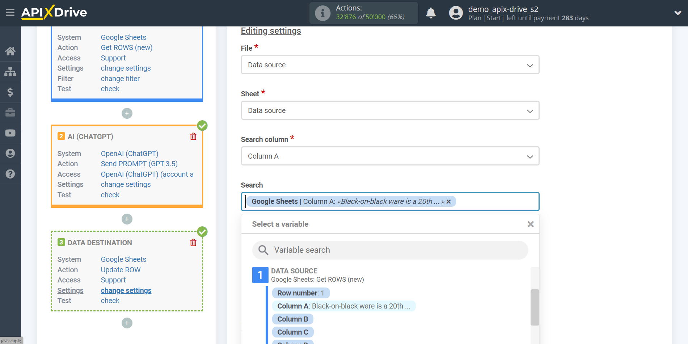Image resolution: width=688 pixels, height=344 pixels.
Task: Add a block after Data Destination
Action: coord(127,323)
